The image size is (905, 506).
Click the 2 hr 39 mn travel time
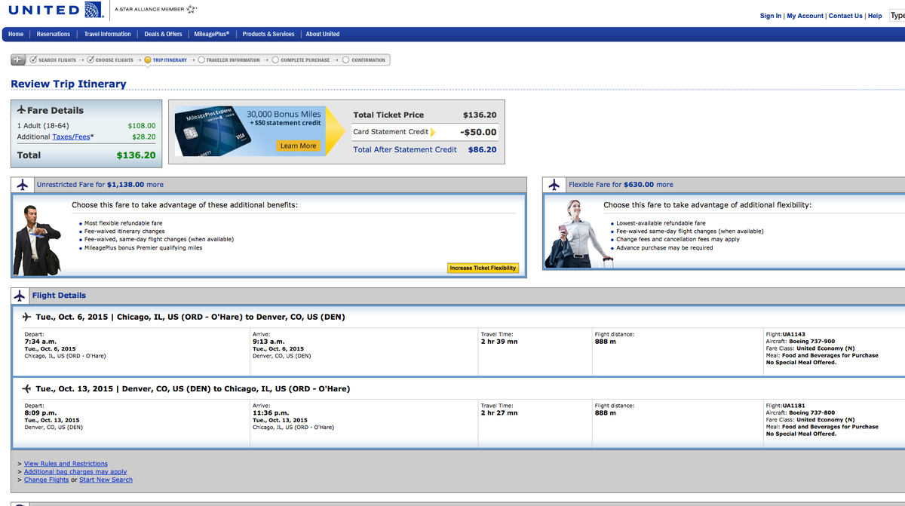[x=499, y=342]
